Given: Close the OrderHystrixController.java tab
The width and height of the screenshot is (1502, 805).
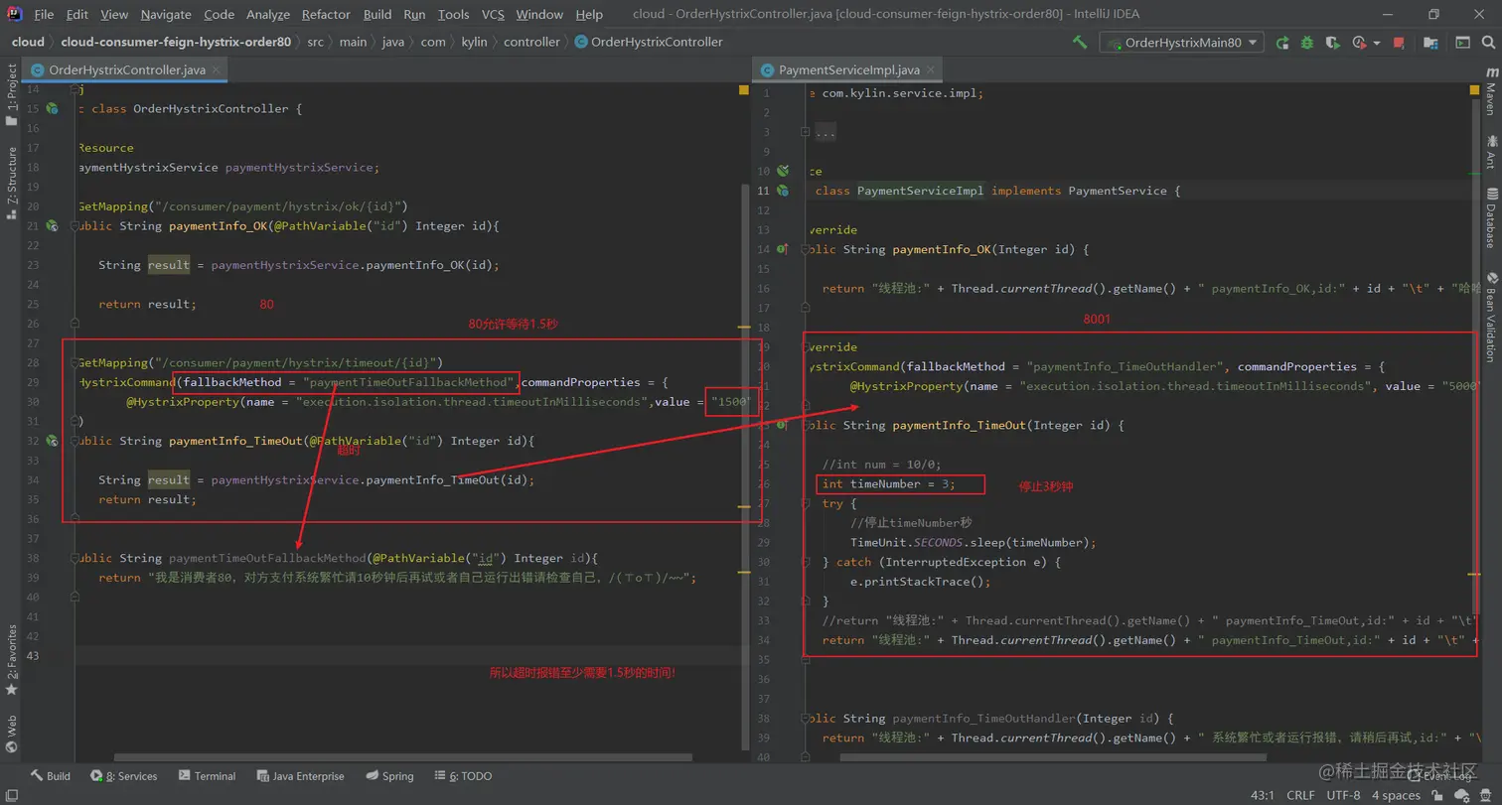Looking at the screenshot, I should (x=217, y=70).
